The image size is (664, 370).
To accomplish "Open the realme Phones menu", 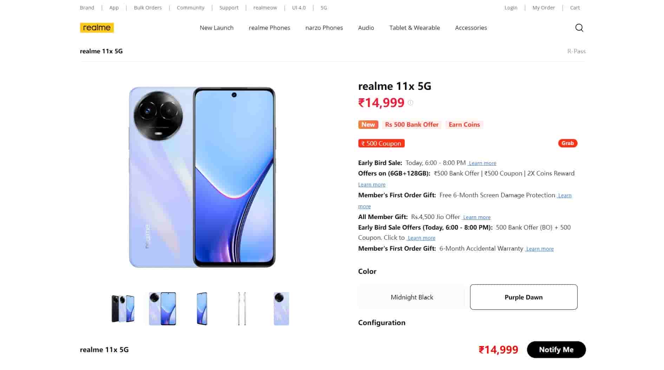I will coord(269,28).
